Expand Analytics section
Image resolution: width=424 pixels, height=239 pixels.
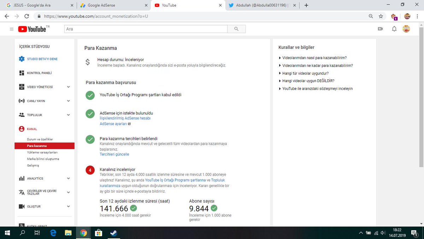tap(69, 178)
